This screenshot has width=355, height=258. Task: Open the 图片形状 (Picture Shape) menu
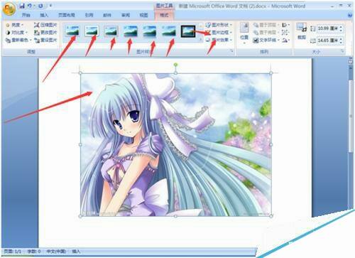click(219, 25)
